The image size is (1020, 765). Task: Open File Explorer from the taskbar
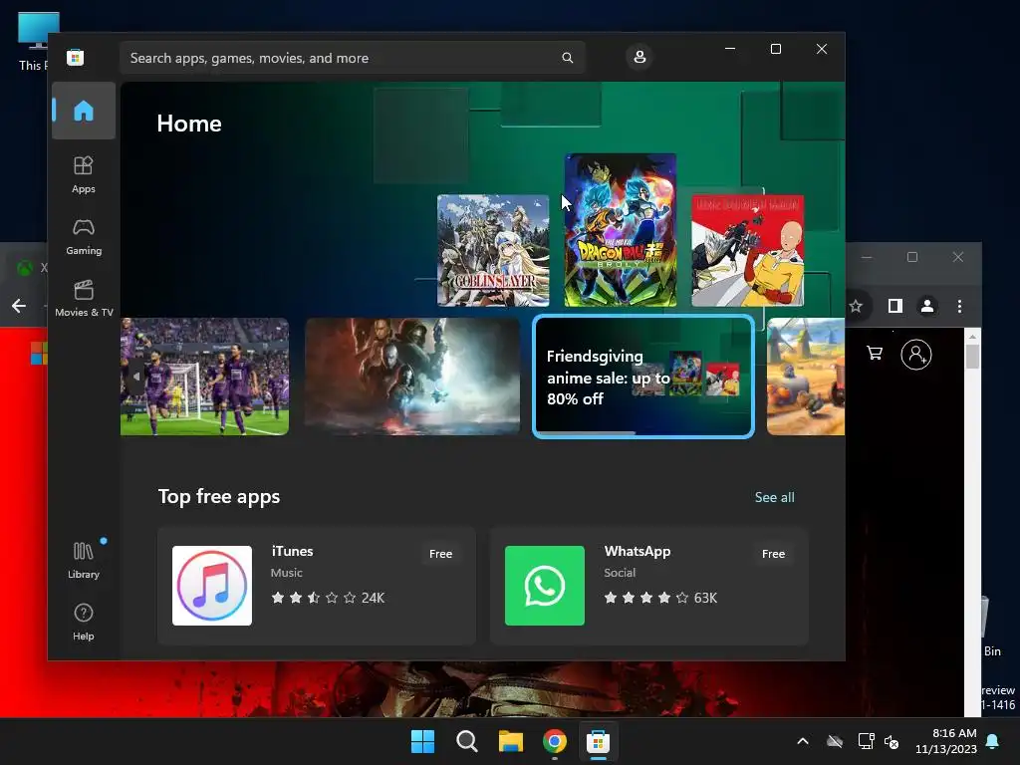click(x=511, y=741)
